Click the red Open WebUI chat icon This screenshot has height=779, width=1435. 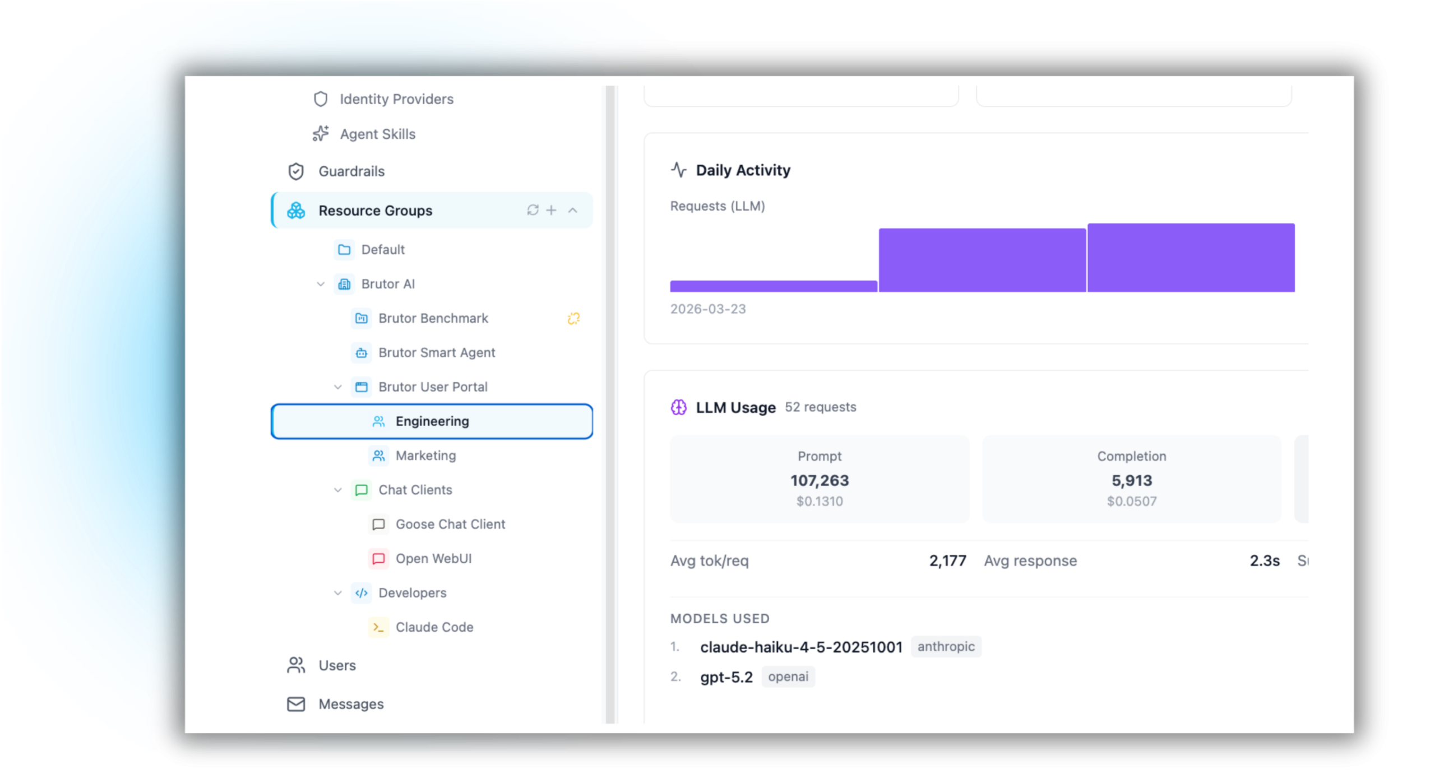[x=379, y=558]
